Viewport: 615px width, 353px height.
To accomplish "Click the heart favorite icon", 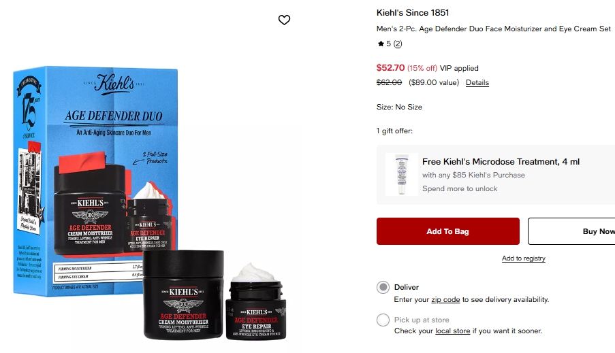I will pyautogui.click(x=285, y=20).
